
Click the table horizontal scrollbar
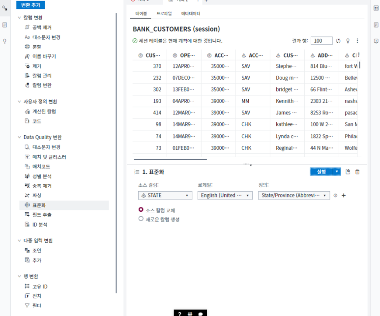[x=171, y=159]
